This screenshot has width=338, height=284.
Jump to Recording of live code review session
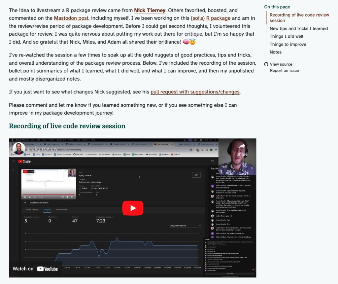tap(299, 18)
